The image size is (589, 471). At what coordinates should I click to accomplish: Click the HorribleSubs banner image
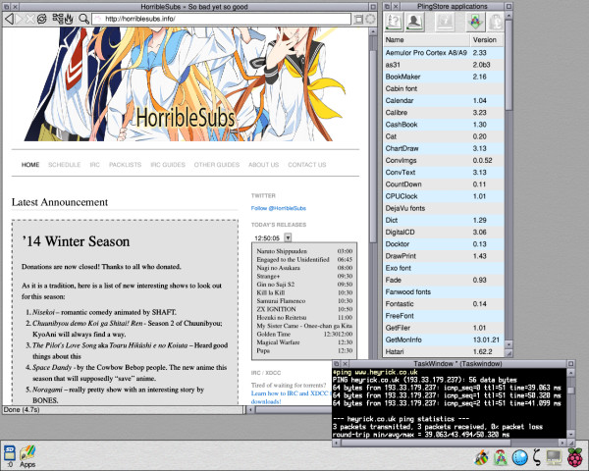(x=185, y=84)
